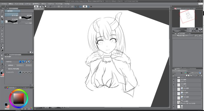Expand the aspect type setting row
This screenshot has height=111, width=204.
pyautogui.click(x=6, y=65)
